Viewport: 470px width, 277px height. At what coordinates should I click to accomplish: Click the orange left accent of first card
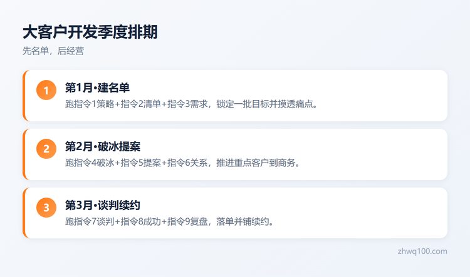tap(24, 96)
